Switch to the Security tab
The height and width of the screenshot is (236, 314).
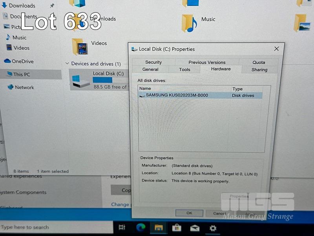point(153,62)
